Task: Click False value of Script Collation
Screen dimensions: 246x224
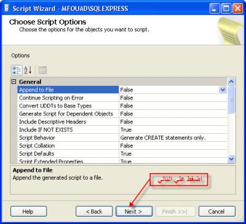Action: pos(173,145)
